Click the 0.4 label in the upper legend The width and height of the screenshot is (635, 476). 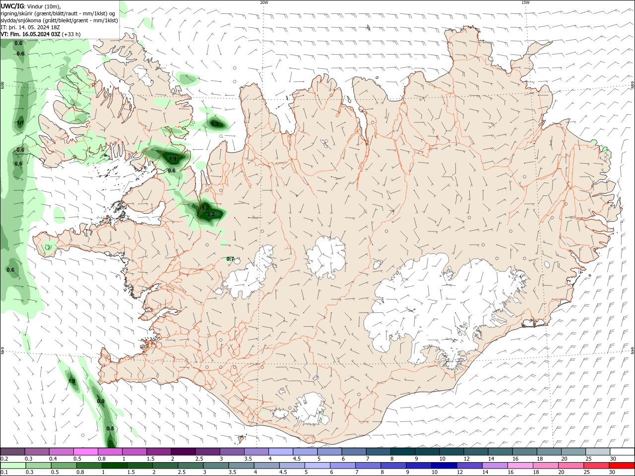pos(53,459)
